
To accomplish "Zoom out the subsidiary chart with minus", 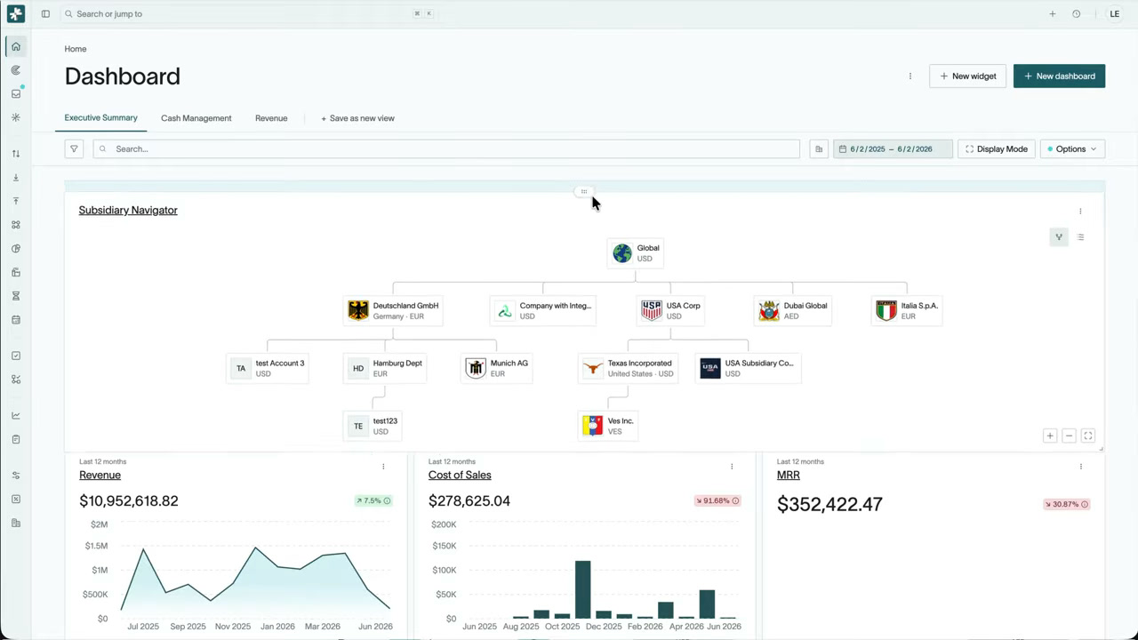I will (1069, 436).
